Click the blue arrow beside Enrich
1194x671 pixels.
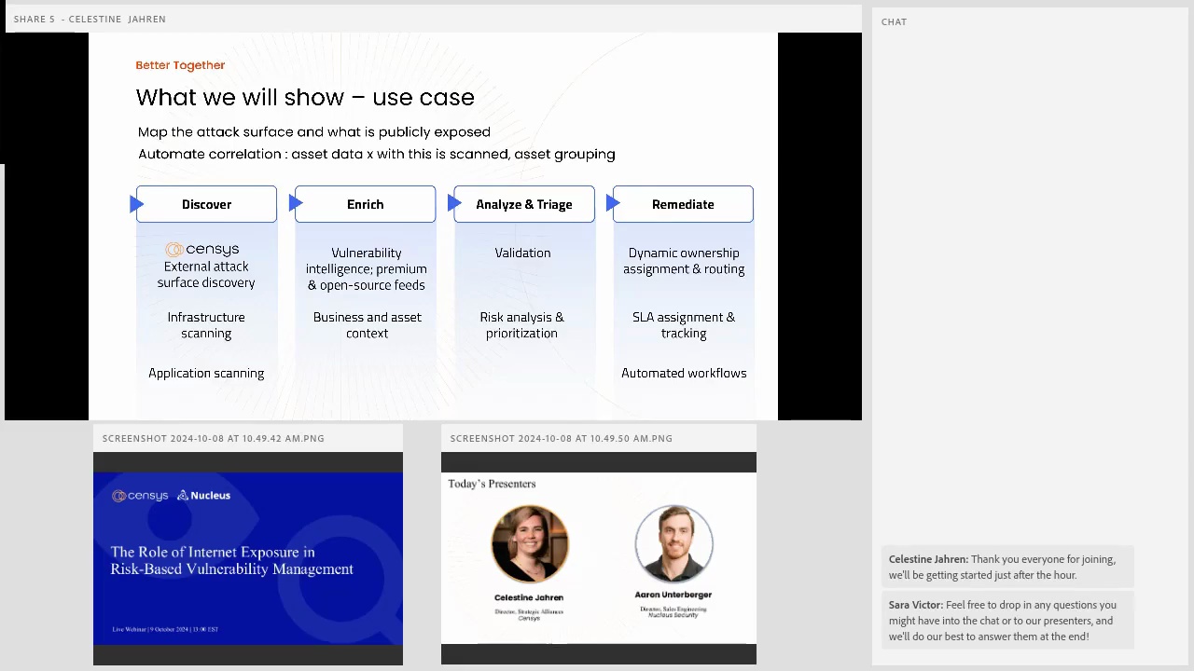[296, 204]
